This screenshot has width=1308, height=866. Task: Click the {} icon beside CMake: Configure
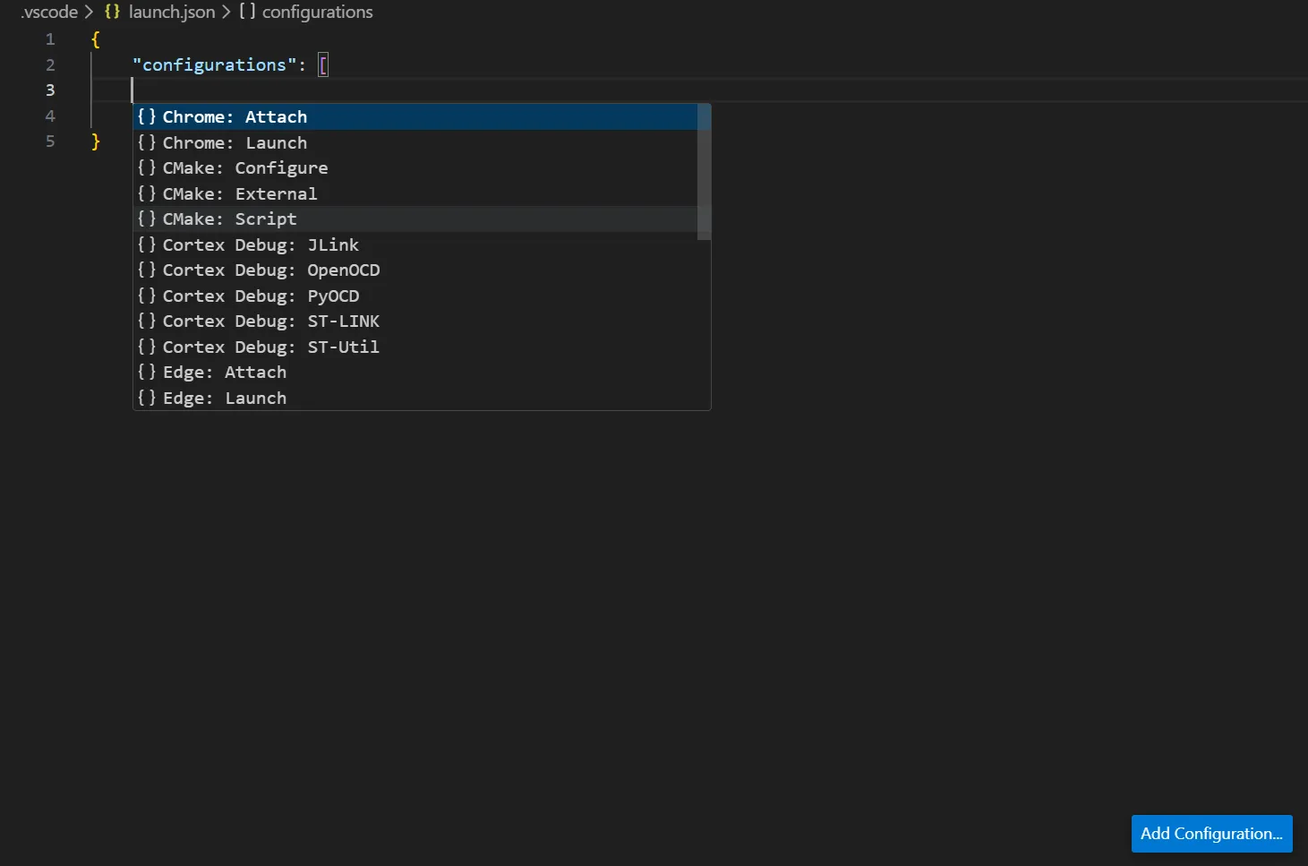point(147,167)
